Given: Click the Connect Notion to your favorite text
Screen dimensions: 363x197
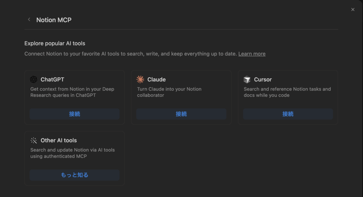Looking at the screenshot, I should (131, 54).
